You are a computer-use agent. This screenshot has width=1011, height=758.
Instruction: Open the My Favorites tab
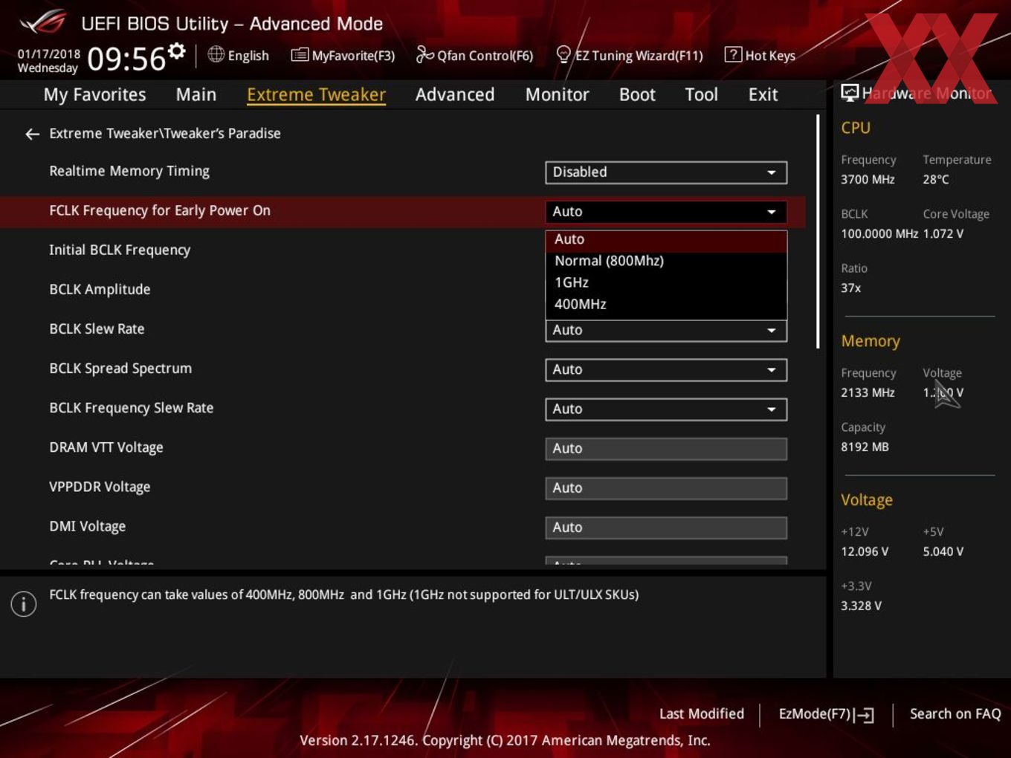[94, 94]
